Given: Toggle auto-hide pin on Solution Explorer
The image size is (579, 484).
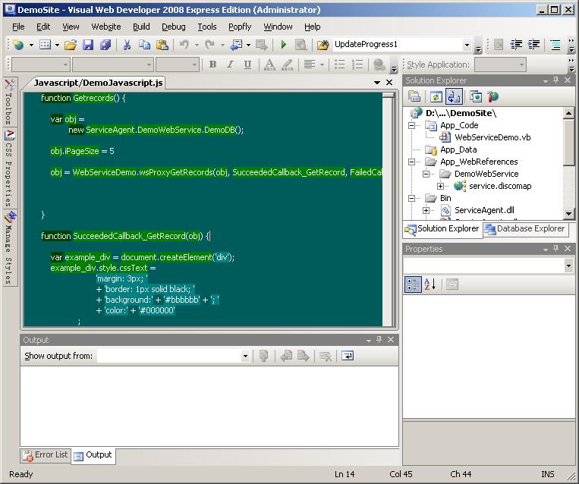Looking at the screenshot, I should pyautogui.click(x=555, y=80).
